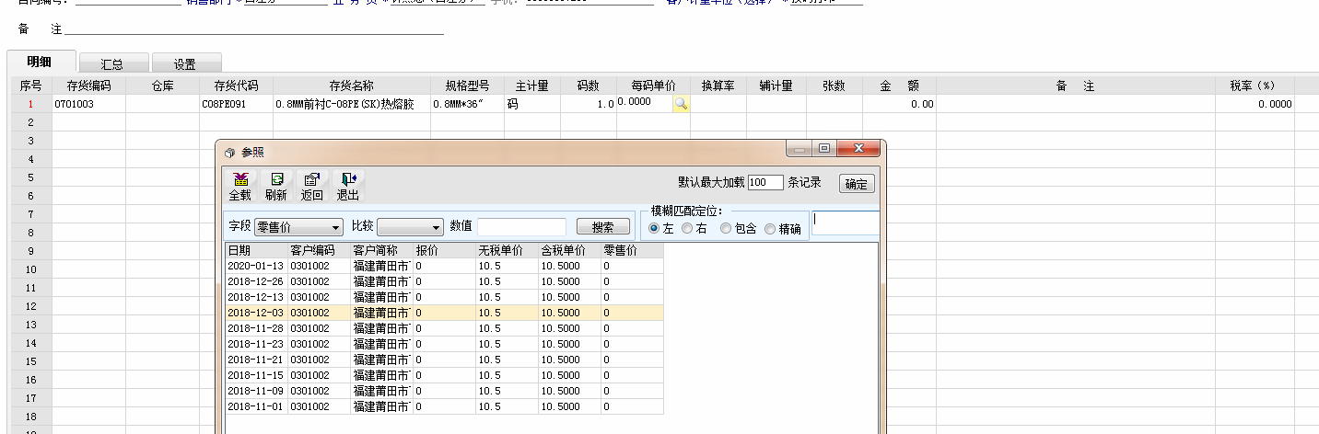Select the 2018-11-01 price record row
The height and width of the screenshot is (434, 1319).
[x=444, y=406]
